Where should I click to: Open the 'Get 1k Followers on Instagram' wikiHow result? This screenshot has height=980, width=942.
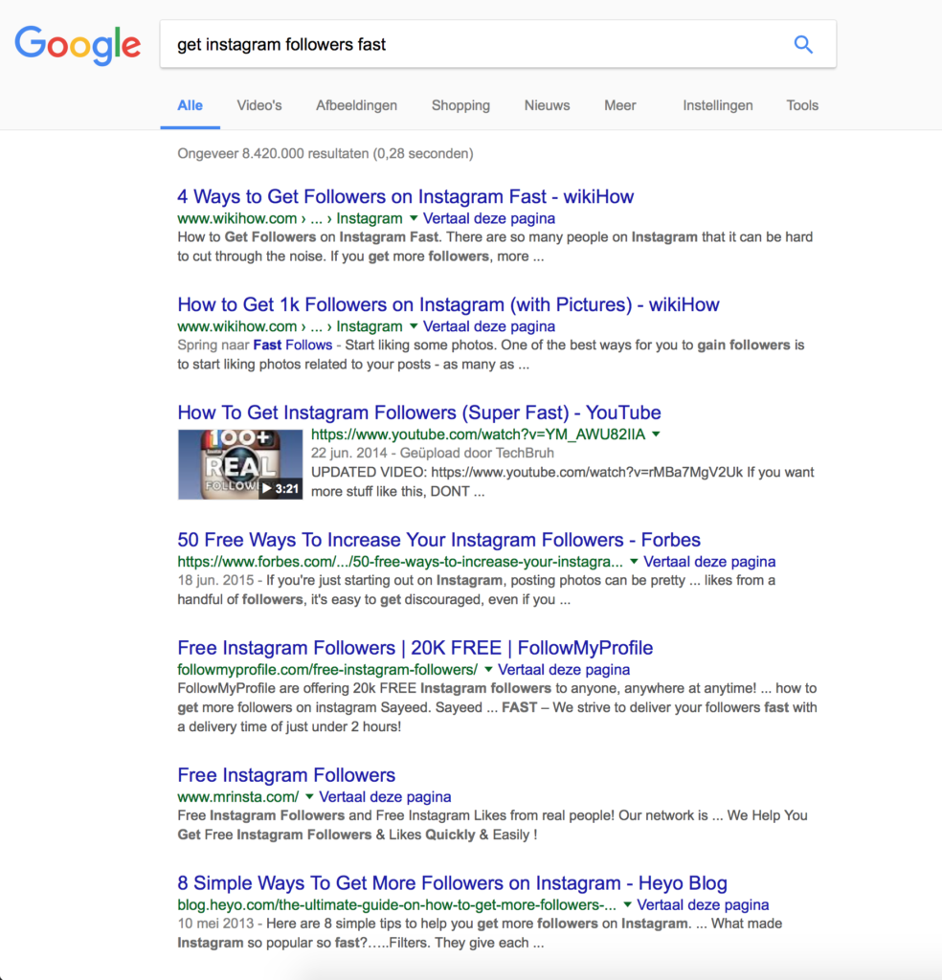point(448,305)
